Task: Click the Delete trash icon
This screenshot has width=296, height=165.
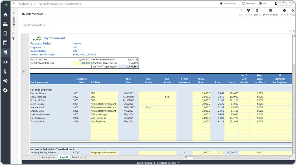Action: pyautogui.click(x=257, y=12)
